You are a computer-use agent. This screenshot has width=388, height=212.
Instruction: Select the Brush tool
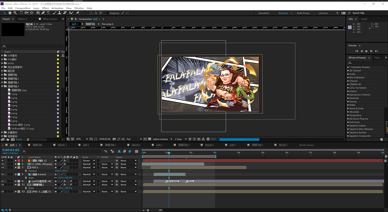(x=55, y=13)
